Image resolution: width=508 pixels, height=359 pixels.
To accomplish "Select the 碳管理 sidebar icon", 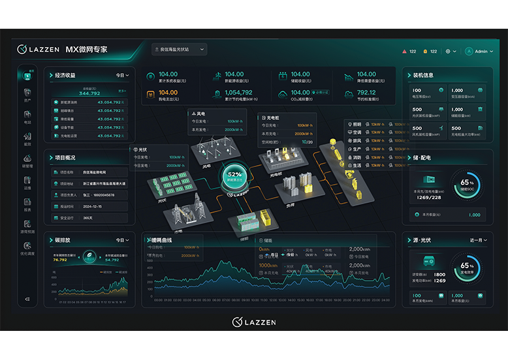I will coord(27,161).
